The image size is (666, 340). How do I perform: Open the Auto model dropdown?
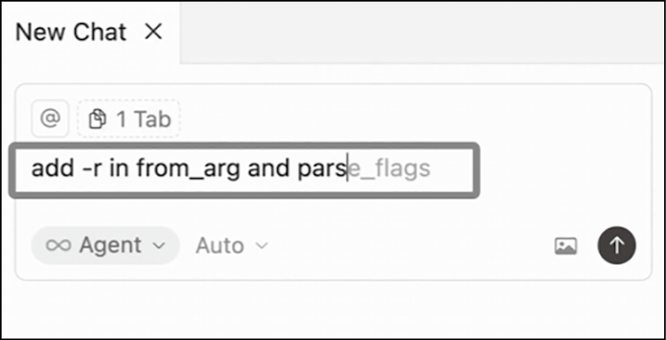pyautogui.click(x=232, y=246)
